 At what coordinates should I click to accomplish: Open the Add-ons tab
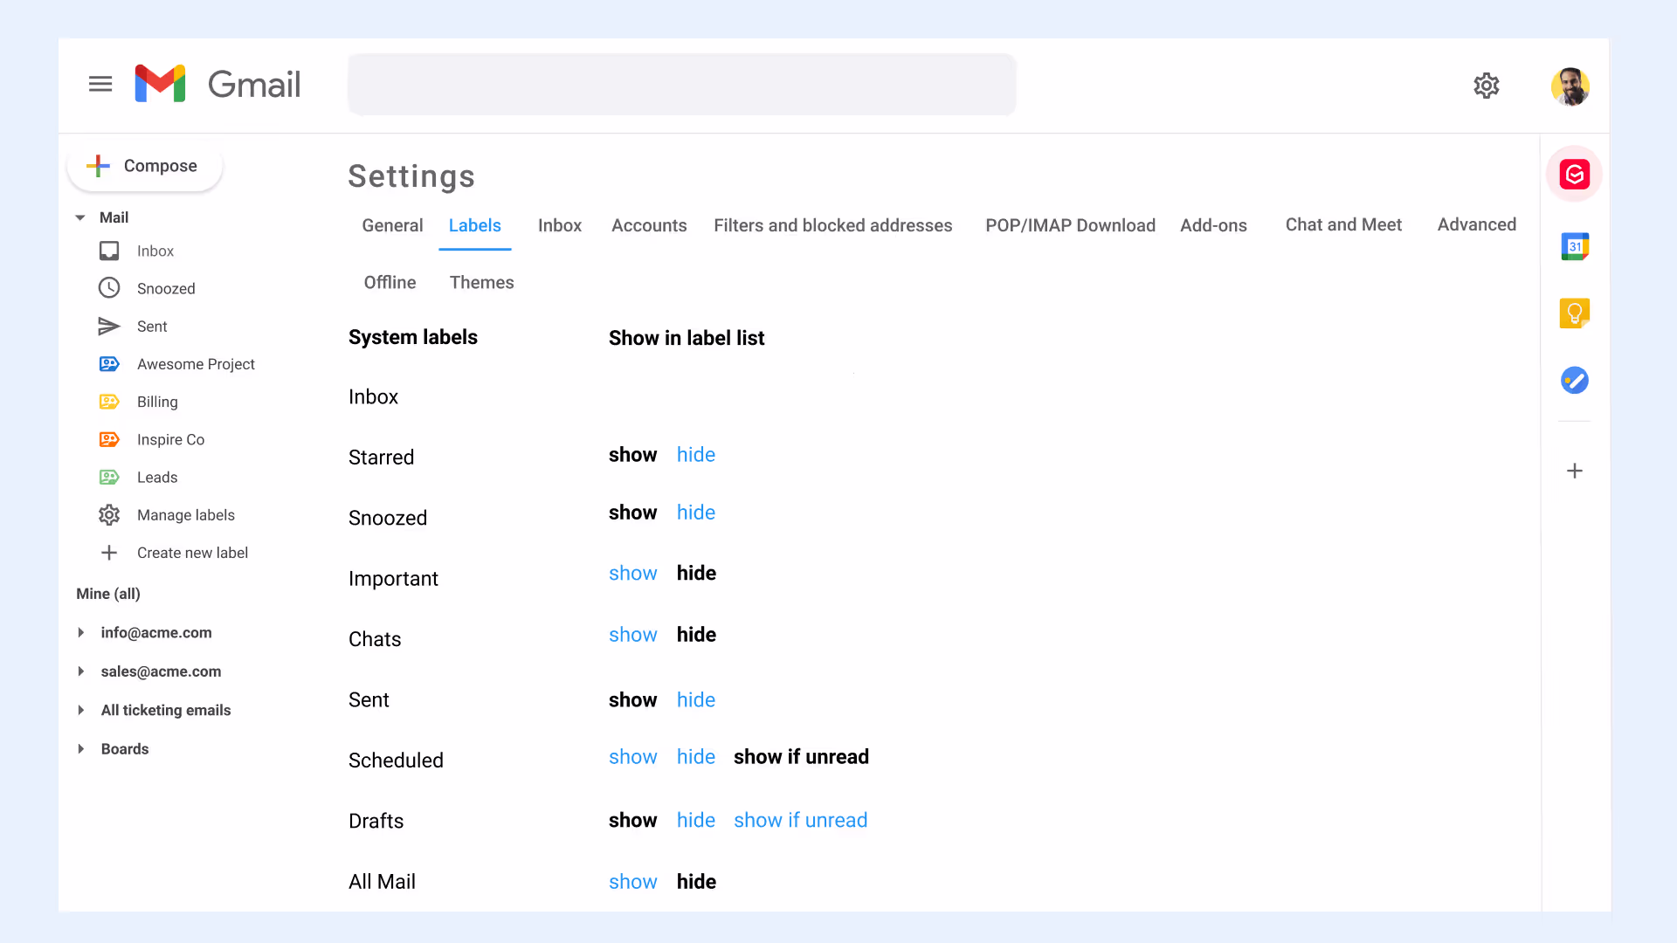click(x=1213, y=225)
